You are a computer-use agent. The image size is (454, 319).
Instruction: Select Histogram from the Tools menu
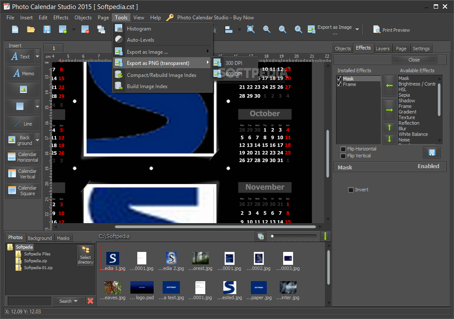coord(162,29)
